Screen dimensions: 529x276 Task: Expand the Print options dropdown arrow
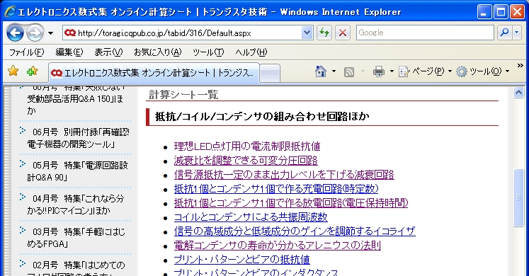[x=392, y=71]
